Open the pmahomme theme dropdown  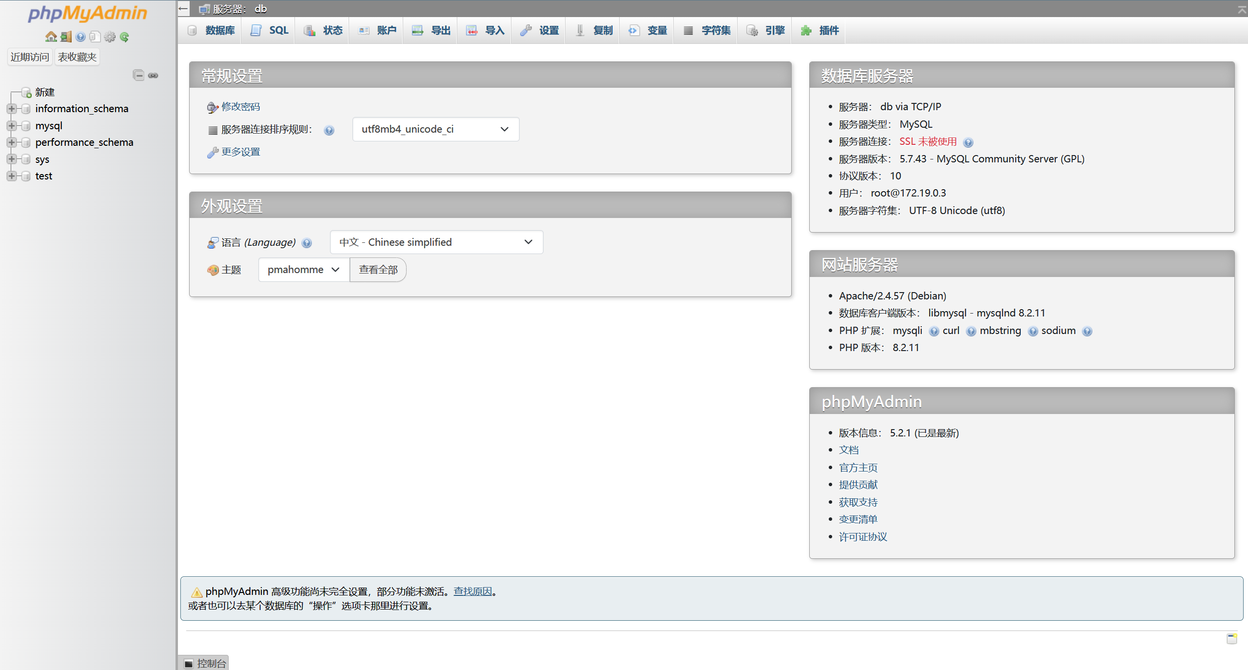(303, 270)
